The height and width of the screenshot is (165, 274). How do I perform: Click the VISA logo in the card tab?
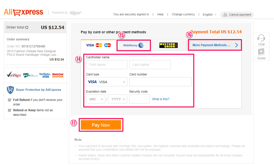click(90, 45)
